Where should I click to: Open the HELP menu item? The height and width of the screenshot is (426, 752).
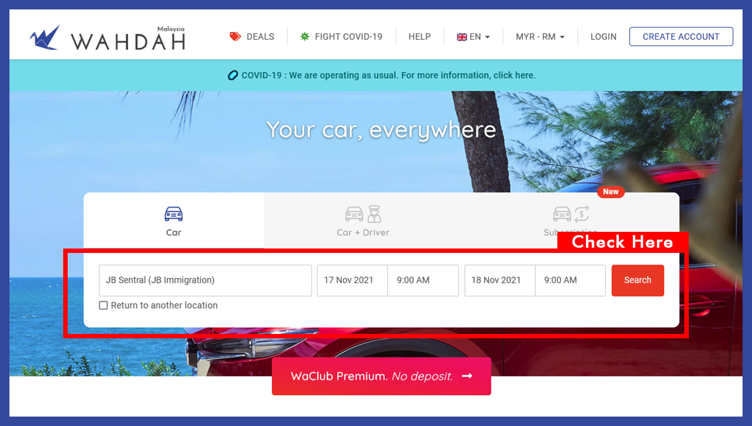[420, 37]
